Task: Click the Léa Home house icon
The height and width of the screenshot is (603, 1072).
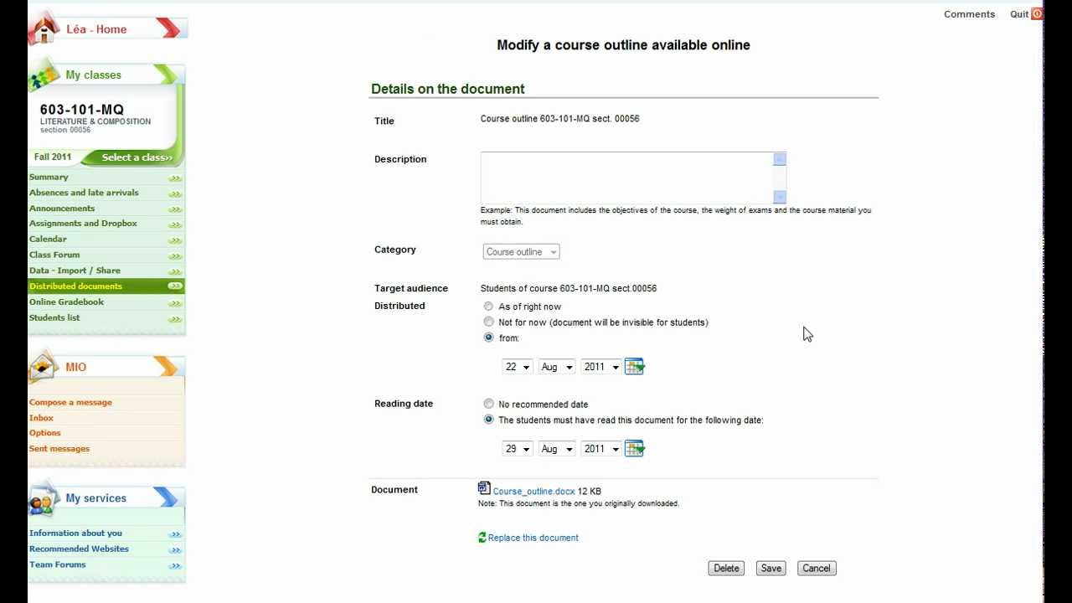Action: [44, 27]
